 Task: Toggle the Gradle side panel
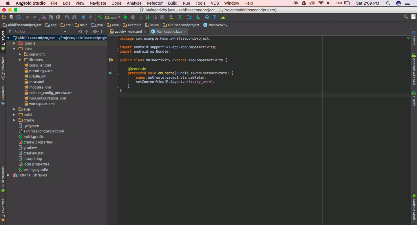414,99
